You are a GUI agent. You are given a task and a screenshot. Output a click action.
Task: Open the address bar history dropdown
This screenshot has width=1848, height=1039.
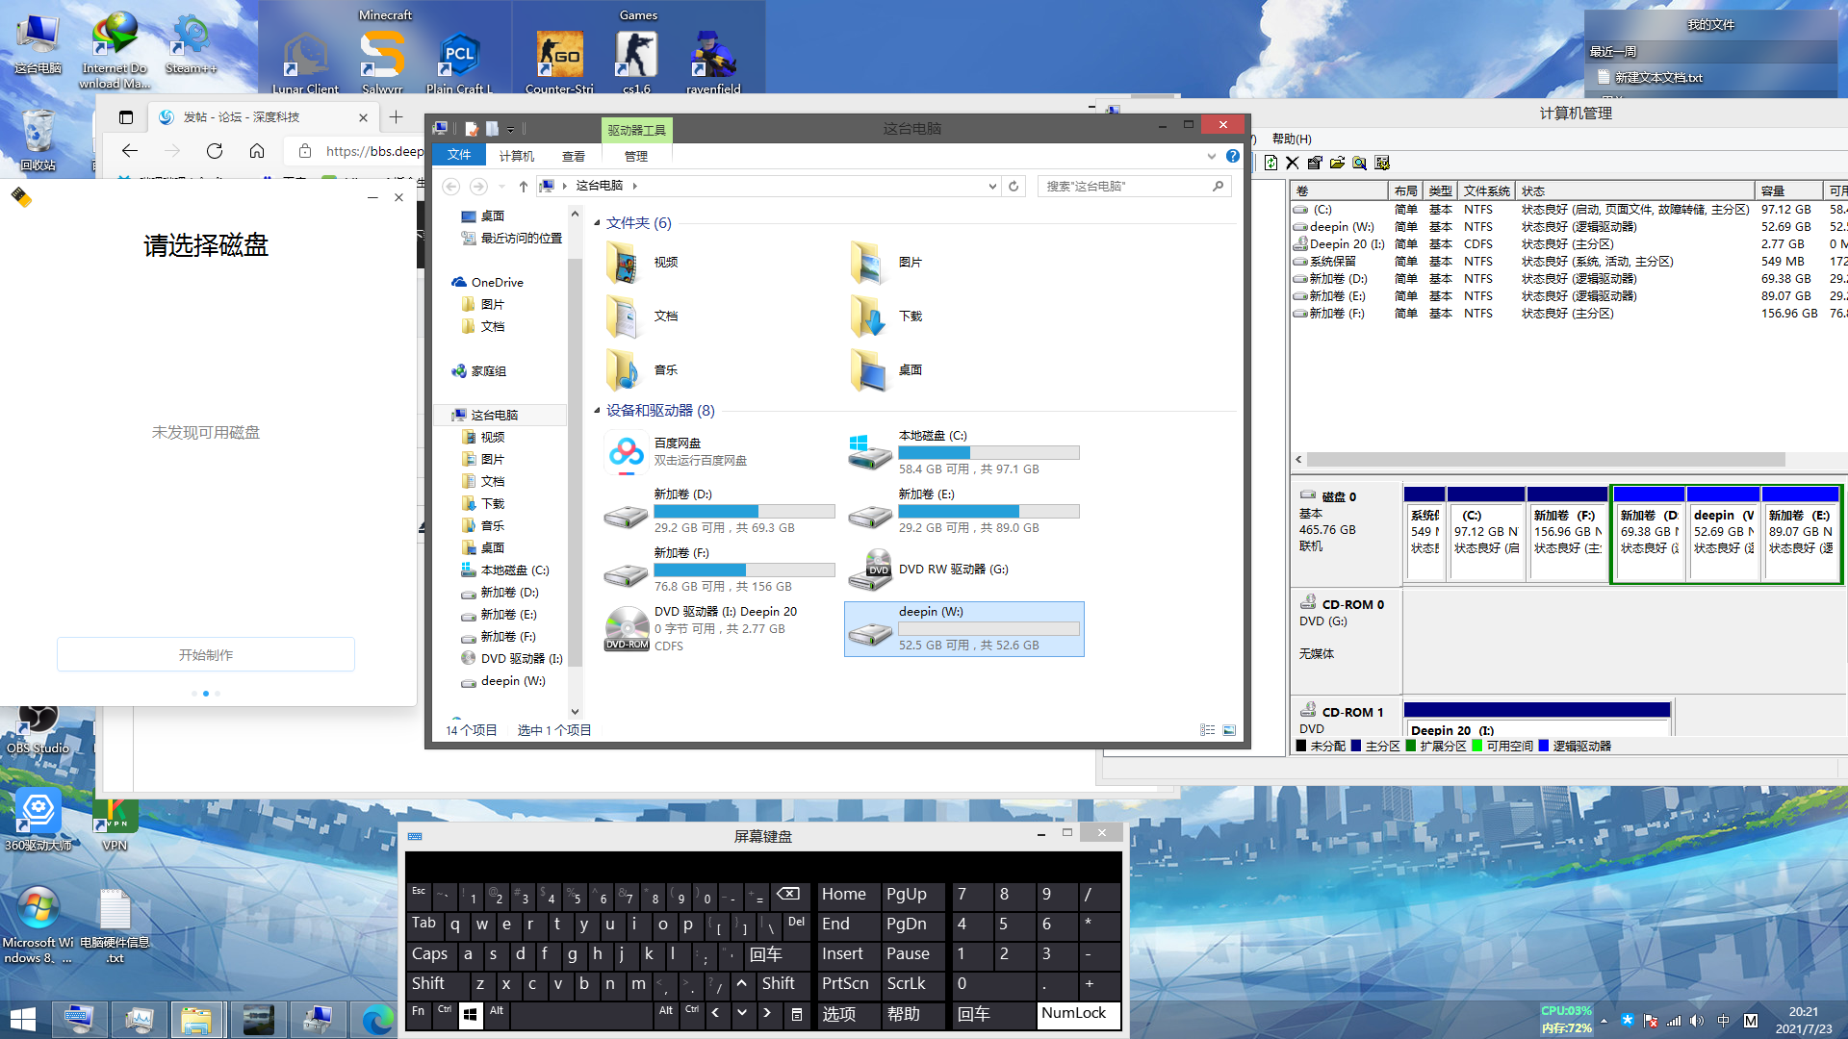(992, 187)
